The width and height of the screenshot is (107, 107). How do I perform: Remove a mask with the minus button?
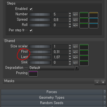tap(97, 82)
